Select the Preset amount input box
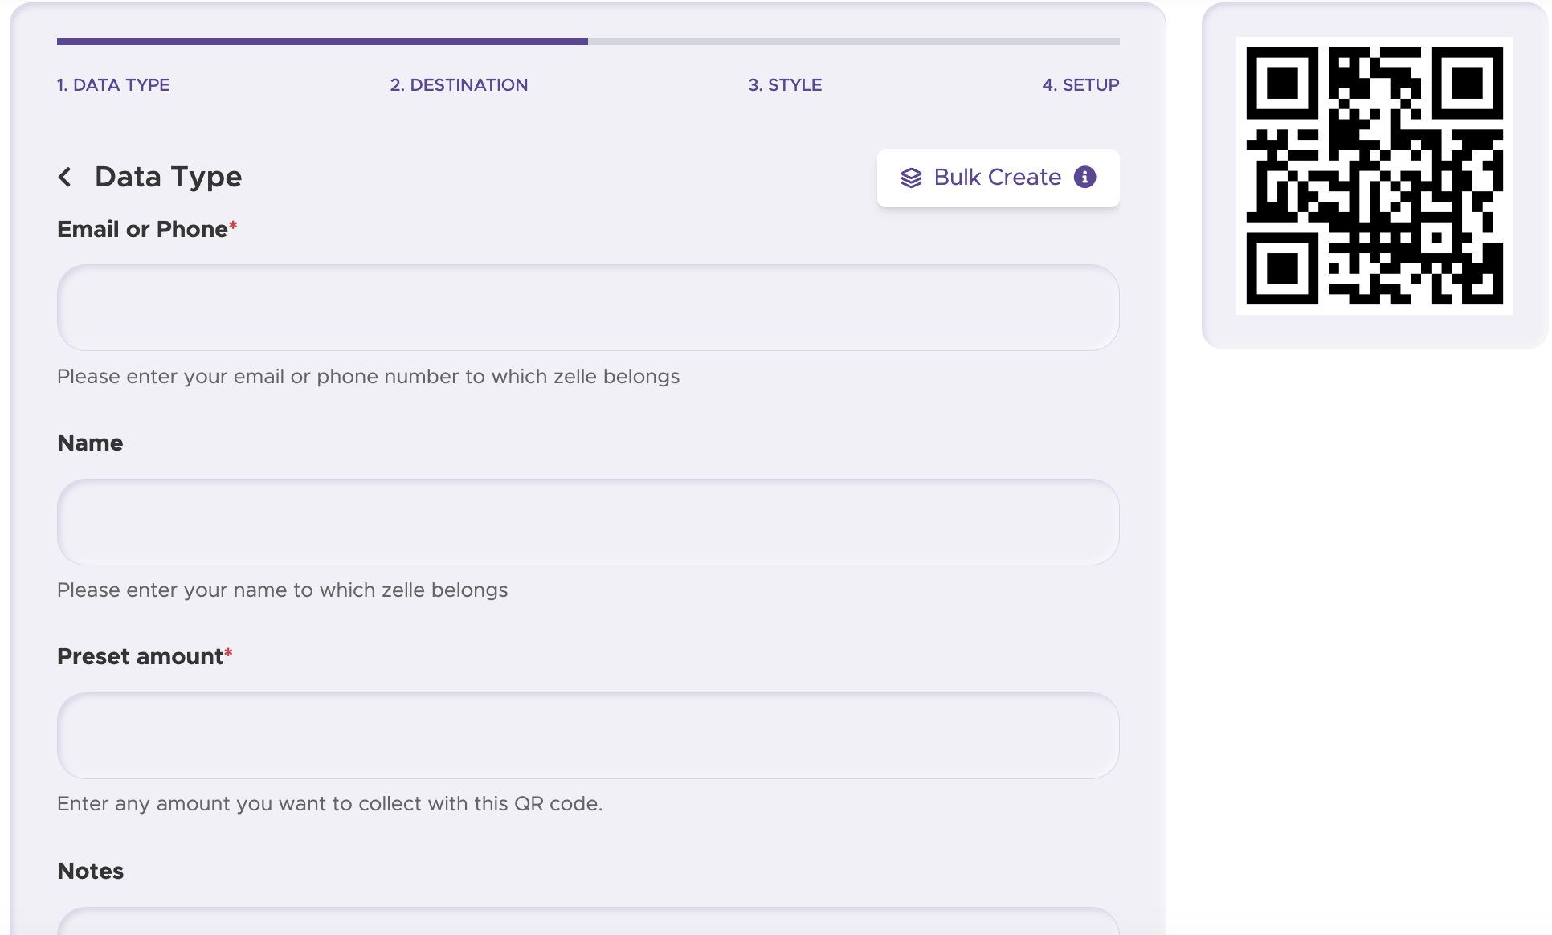Image resolution: width=1552 pixels, height=935 pixels. pyautogui.click(x=588, y=736)
